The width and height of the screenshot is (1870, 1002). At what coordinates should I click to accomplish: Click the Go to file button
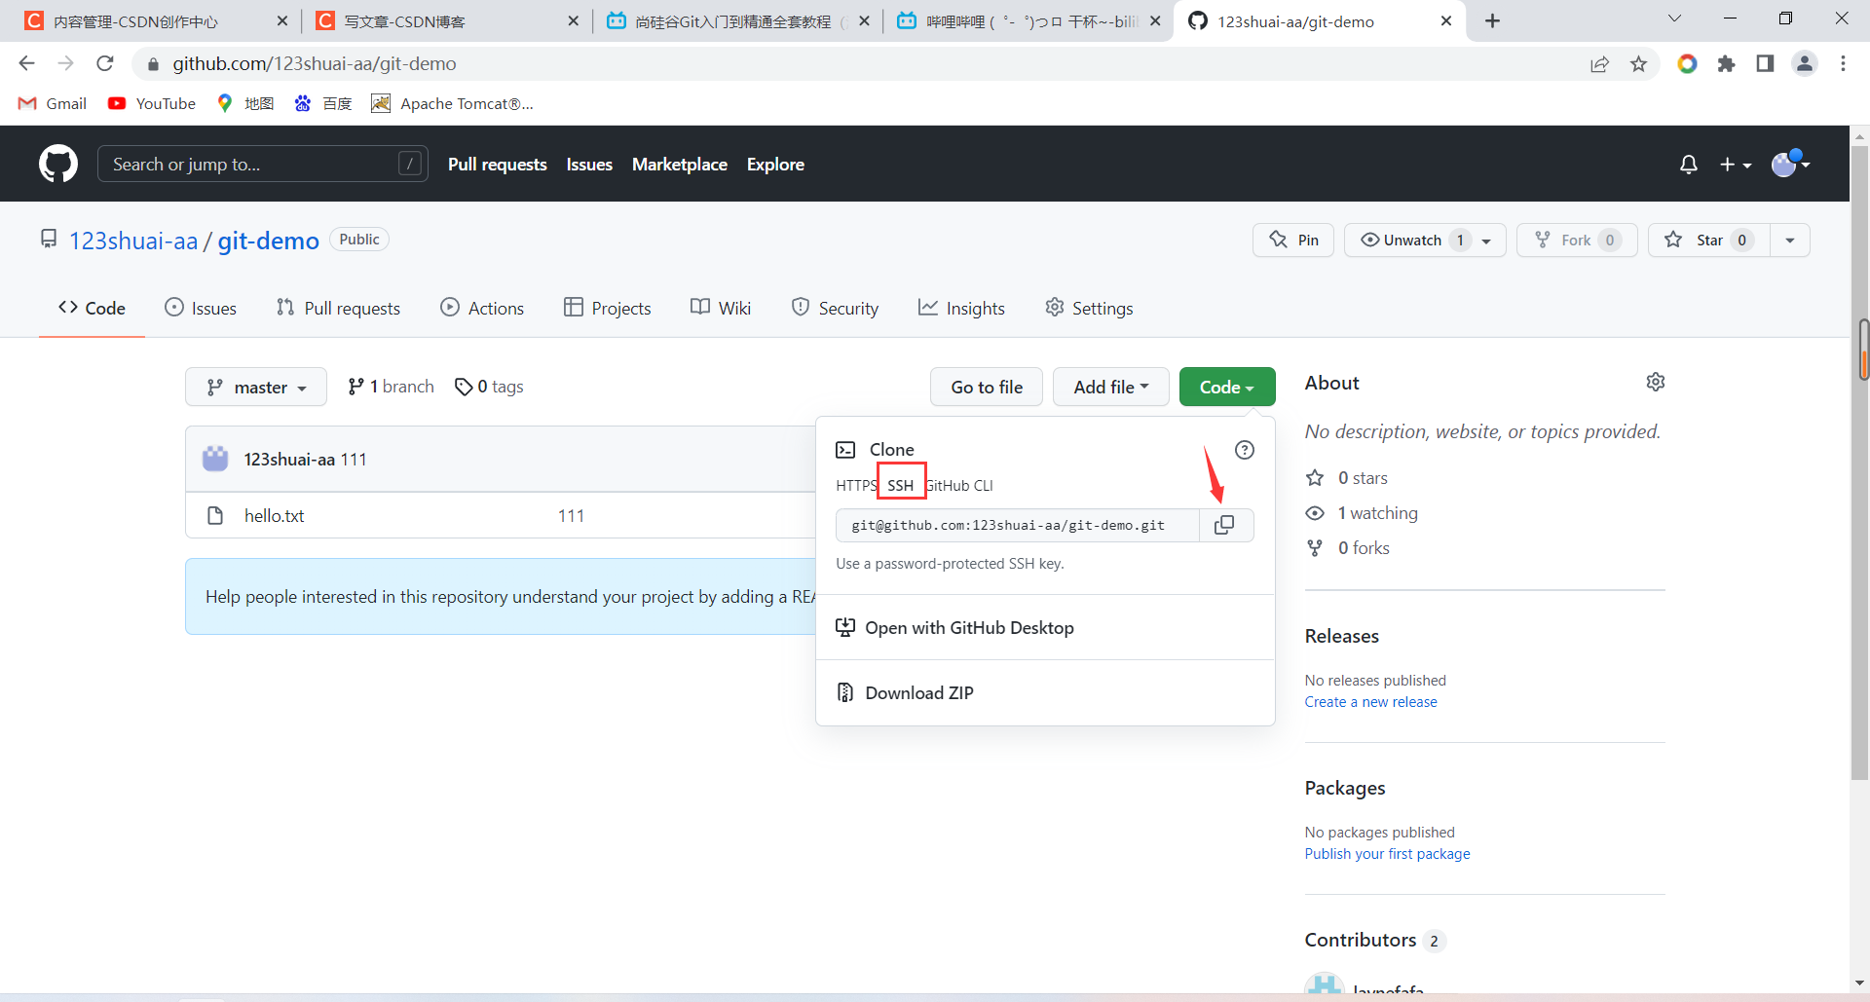tap(987, 387)
